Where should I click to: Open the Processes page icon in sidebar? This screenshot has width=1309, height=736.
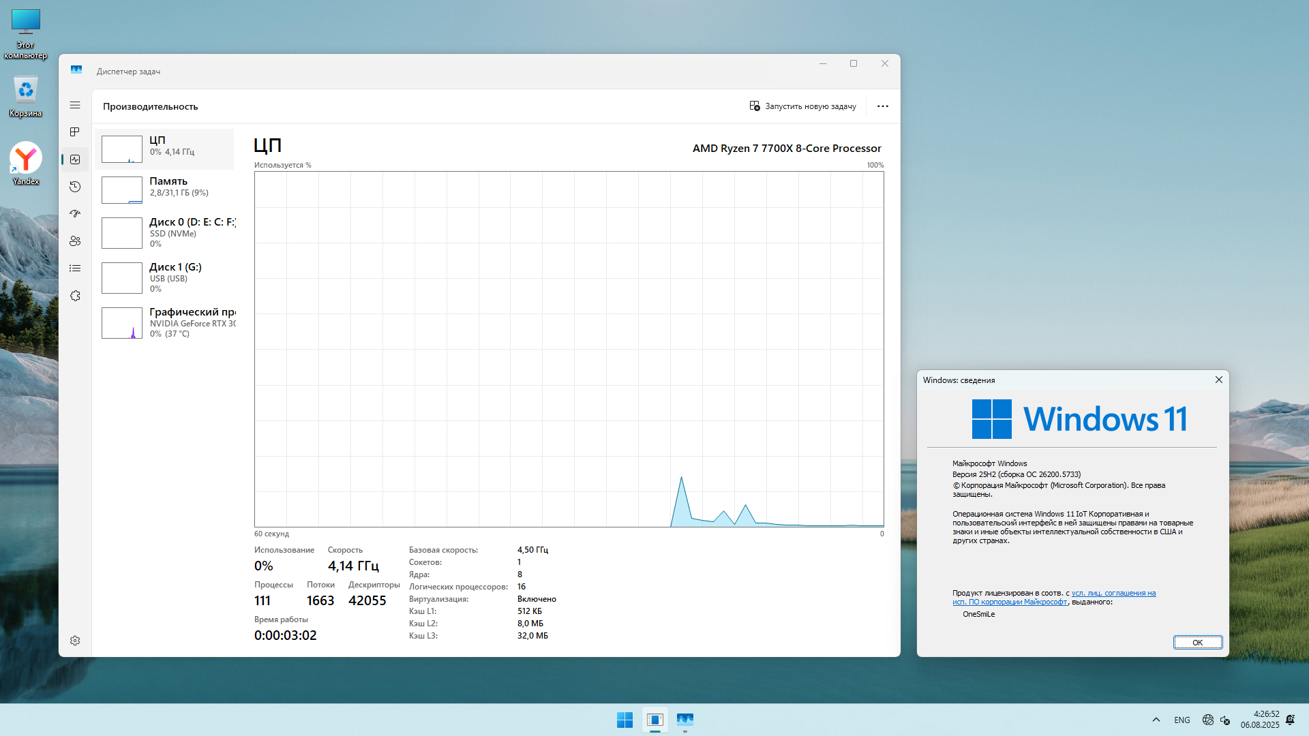point(75,132)
